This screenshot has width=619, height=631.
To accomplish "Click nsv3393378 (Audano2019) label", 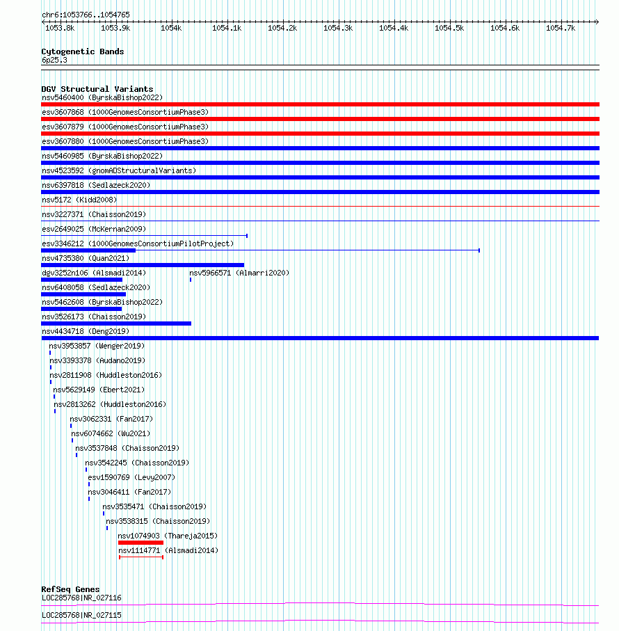I will coord(97,360).
